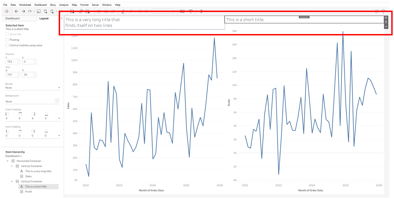Click the Redo forward arrow
The height and width of the screenshot is (198, 394).
pyautogui.click(x=23, y=11)
